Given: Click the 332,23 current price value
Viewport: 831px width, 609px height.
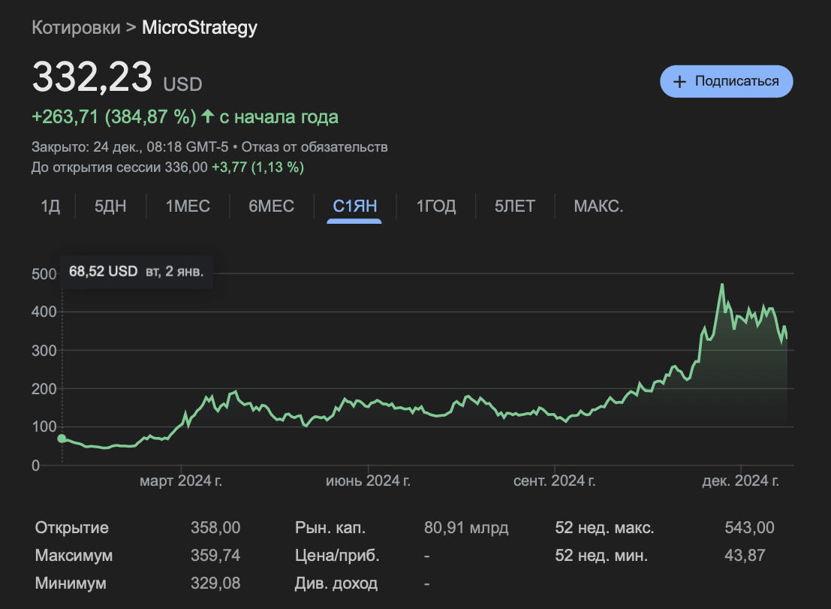Looking at the screenshot, I should tap(92, 77).
